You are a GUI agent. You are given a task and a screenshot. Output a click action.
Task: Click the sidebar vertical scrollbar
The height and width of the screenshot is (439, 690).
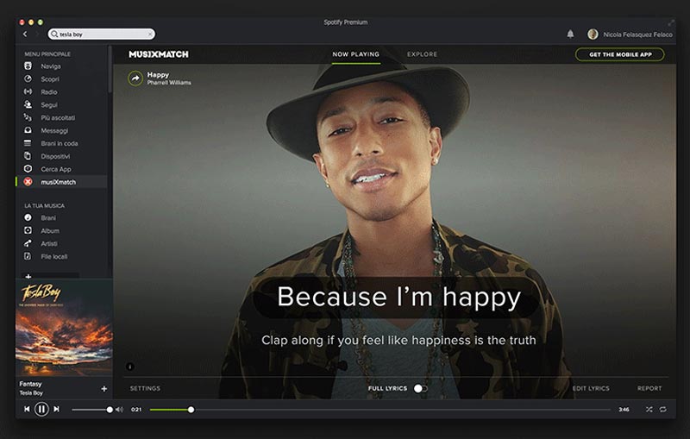tap(110, 69)
